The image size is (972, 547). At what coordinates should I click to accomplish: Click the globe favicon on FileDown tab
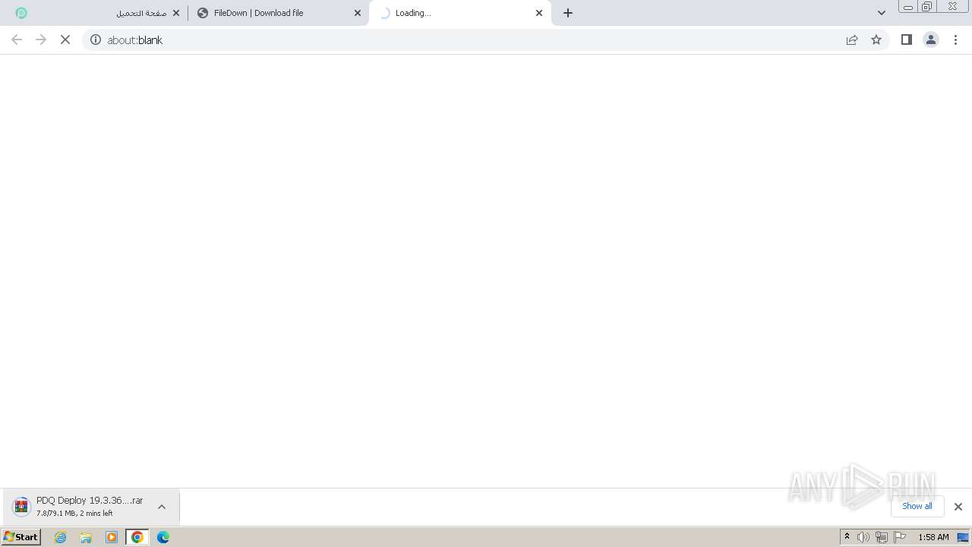[x=203, y=13]
